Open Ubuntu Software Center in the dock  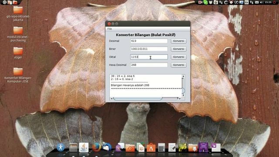(151, 147)
